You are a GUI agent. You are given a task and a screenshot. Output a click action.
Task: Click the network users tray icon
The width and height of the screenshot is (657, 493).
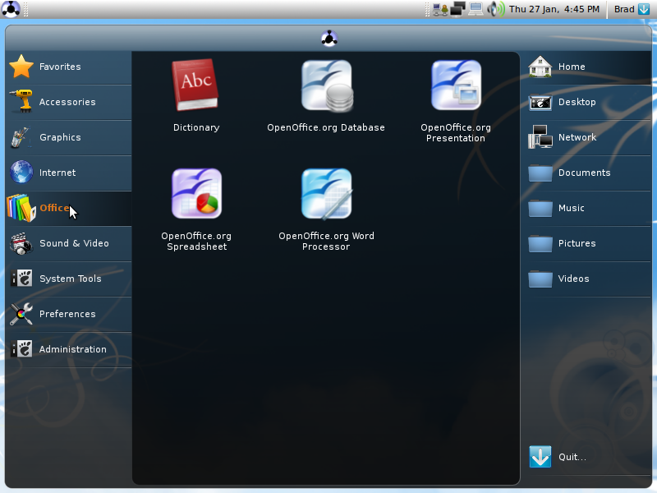pyautogui.click(x=440, y=9)
